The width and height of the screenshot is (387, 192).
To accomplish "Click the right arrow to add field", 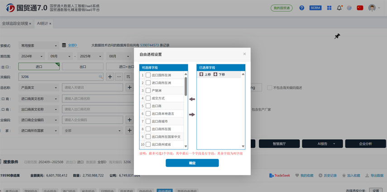I will pos(192,115).
